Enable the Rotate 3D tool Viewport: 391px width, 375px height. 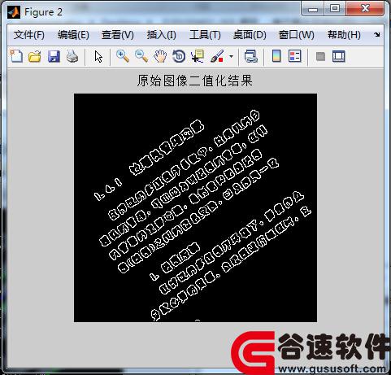[x=179, y=56]
